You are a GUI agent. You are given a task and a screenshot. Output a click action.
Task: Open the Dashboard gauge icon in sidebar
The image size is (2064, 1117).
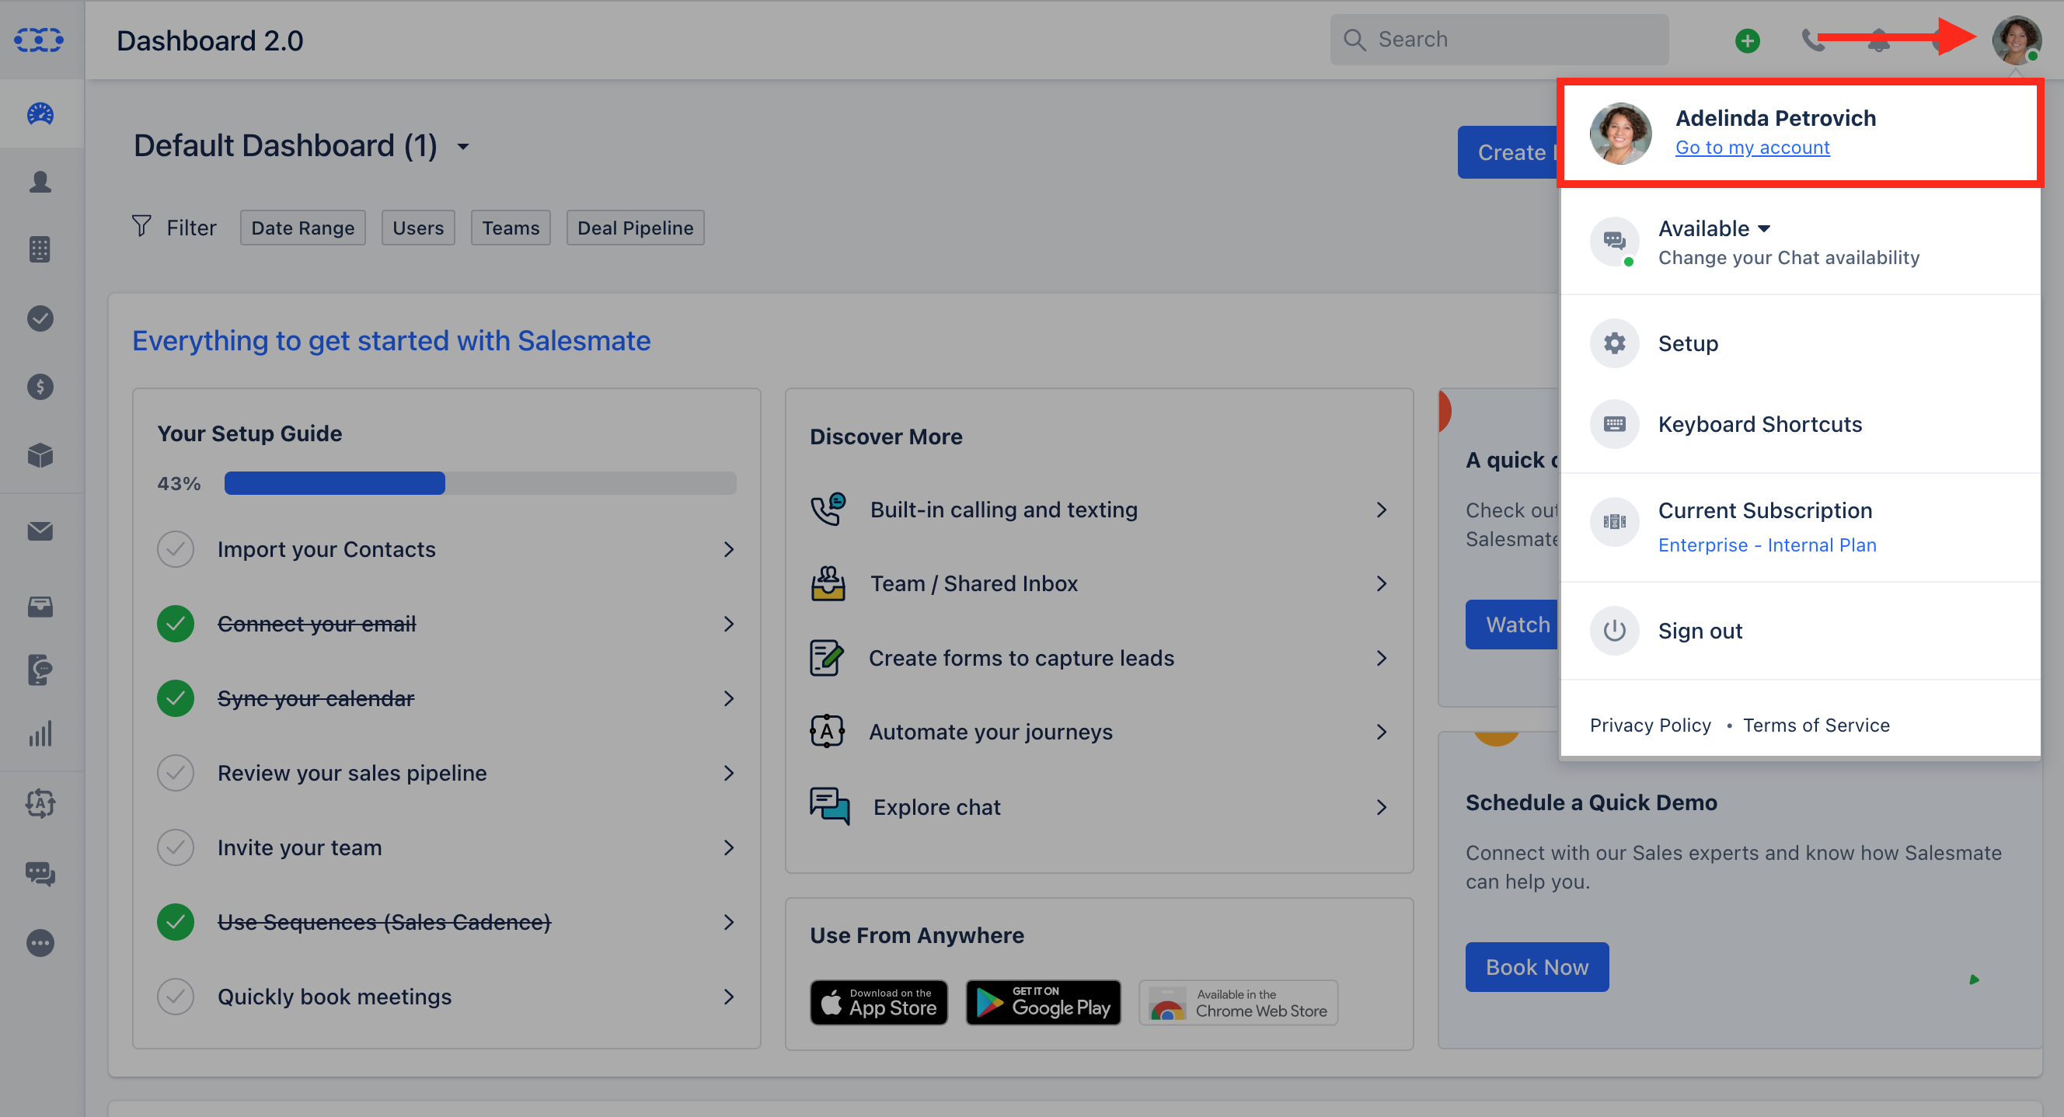[40, 114]
